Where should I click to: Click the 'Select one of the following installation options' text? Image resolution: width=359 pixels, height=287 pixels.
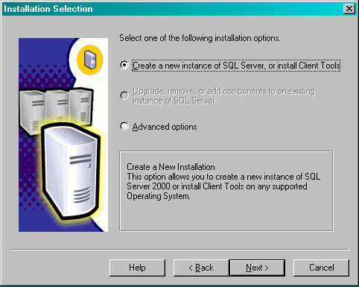coord(200,38)
